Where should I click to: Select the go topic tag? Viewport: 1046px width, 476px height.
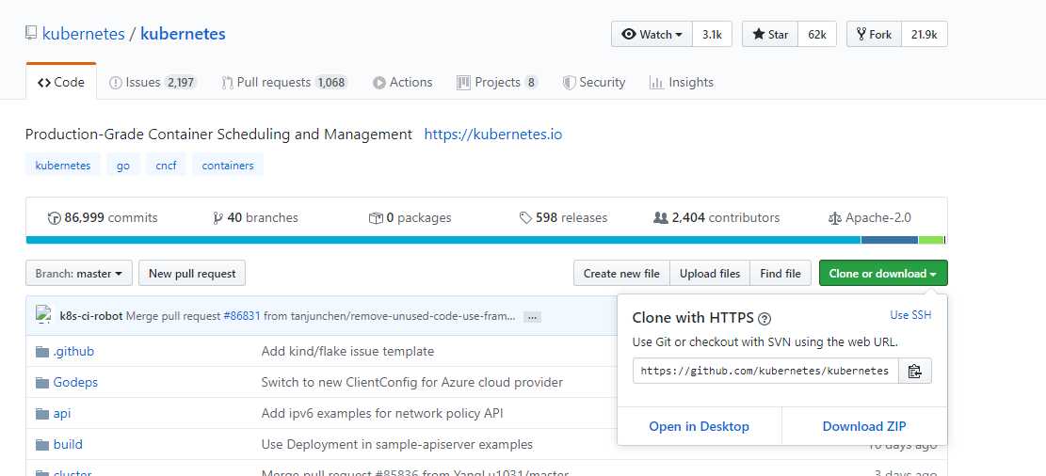(122, 165)
